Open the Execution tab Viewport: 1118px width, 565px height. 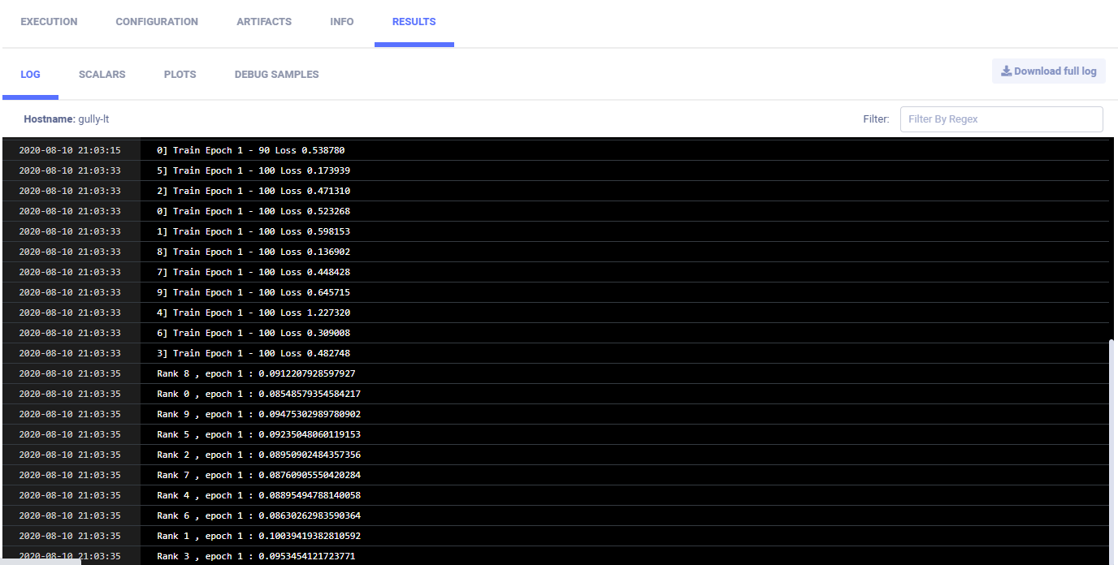[x=49, y=22]
